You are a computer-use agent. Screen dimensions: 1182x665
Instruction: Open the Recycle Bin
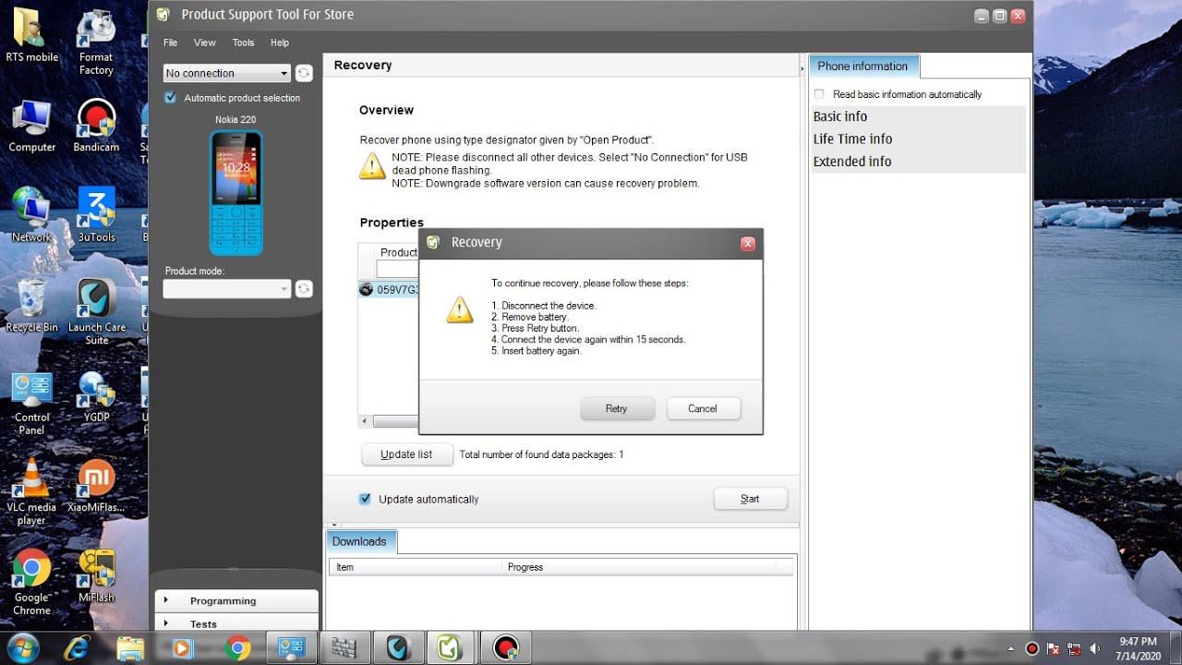[31, 306]
